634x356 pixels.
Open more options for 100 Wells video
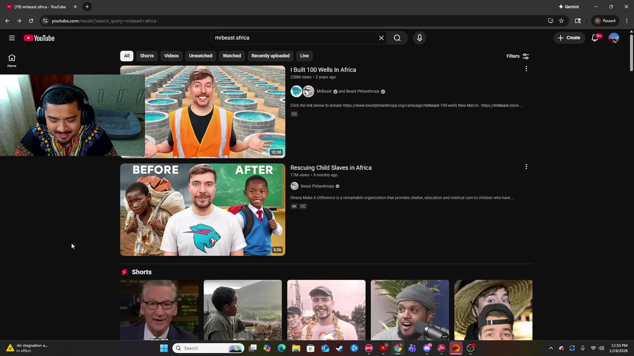[526, 69]
